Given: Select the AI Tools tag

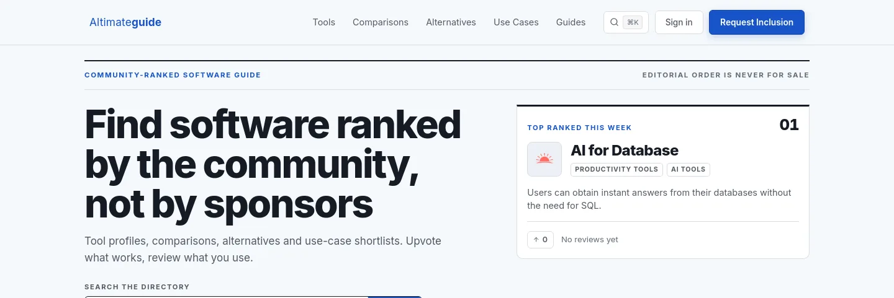Looking at the screenshot, I should click(689, 169).
